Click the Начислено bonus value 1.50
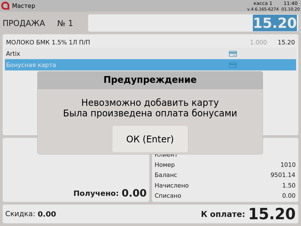This screenshot has width=301, height=226. 289,186
